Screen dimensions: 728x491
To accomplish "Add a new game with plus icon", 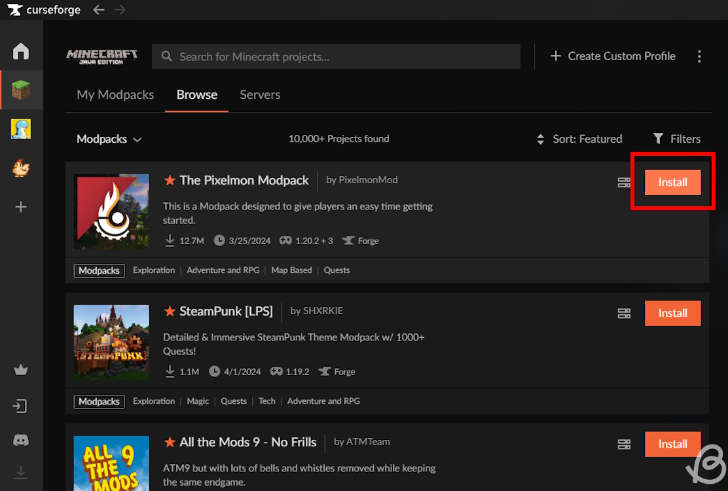I will pos(21,207).
